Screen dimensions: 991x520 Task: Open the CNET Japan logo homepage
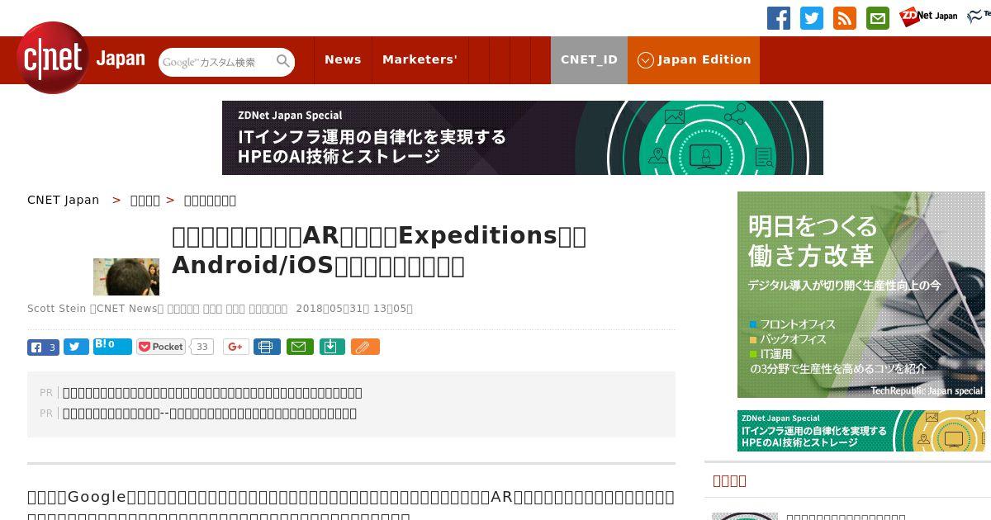tap(80, 59)
